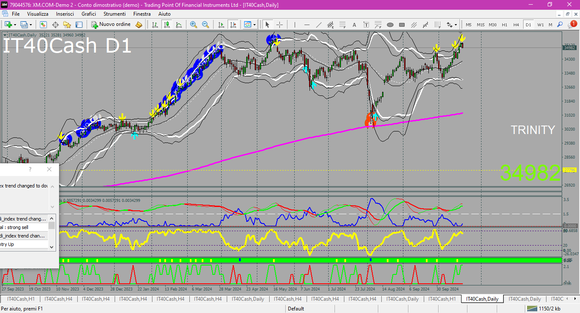Select the 'ntry Up' alert row

coord(24,244)
